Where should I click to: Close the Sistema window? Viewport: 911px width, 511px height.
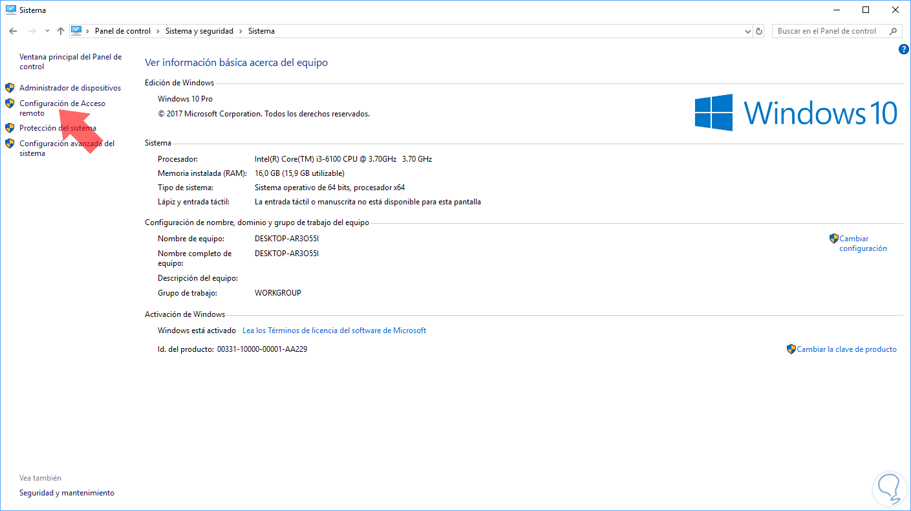[895, 10]
